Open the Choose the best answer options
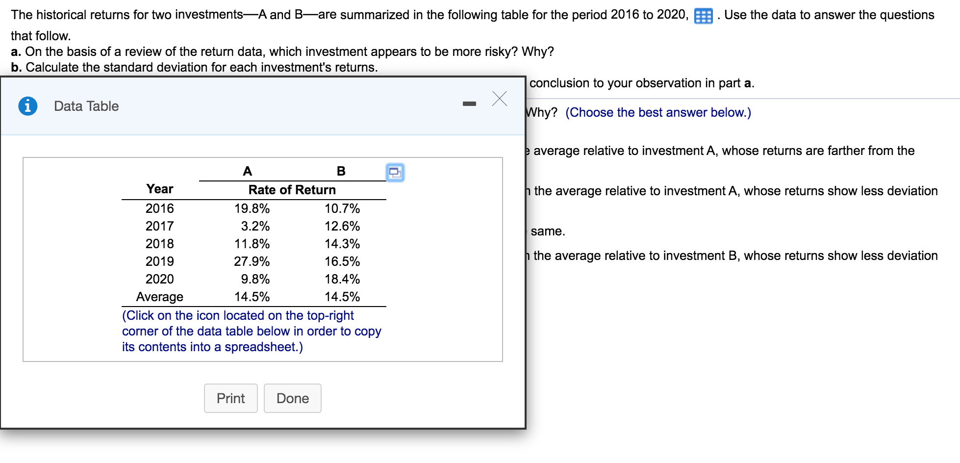960x463 pixels. point(658,112)
